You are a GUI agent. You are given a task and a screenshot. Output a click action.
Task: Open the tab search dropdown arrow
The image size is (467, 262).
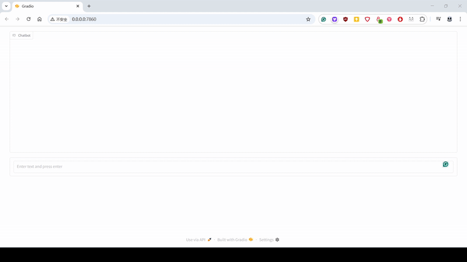[6, 6]
